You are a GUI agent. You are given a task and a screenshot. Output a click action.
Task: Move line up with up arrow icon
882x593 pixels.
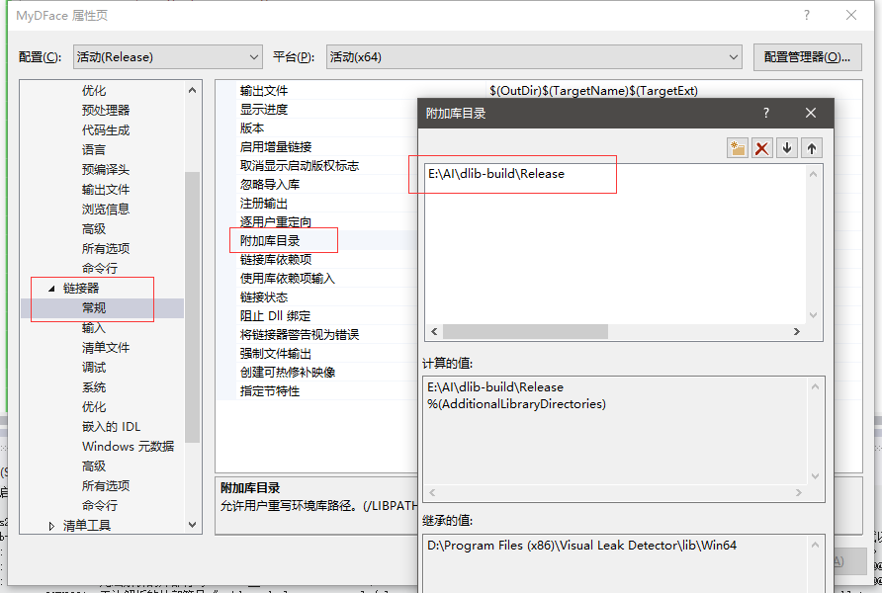pyautogui.click(x=811, y=148)
